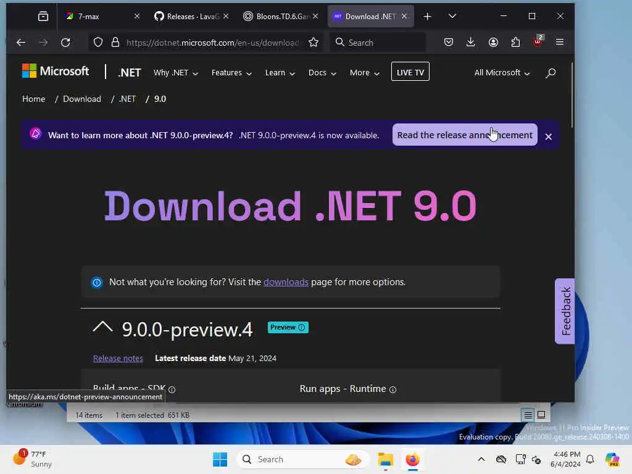The height and width of the screenshot is (474, 632).
Task: Click Read the release announcement button
Action: 465,135
